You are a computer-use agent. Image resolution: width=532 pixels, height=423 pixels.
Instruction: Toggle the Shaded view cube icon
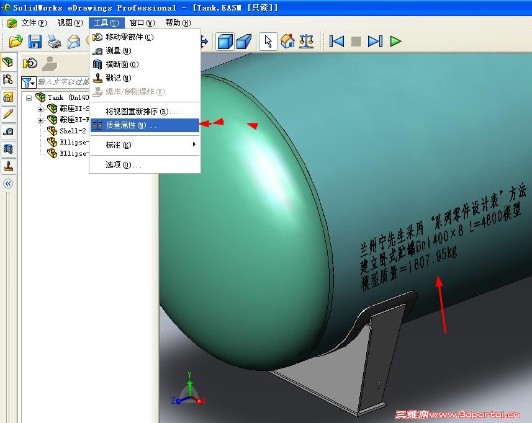[225, 42]
